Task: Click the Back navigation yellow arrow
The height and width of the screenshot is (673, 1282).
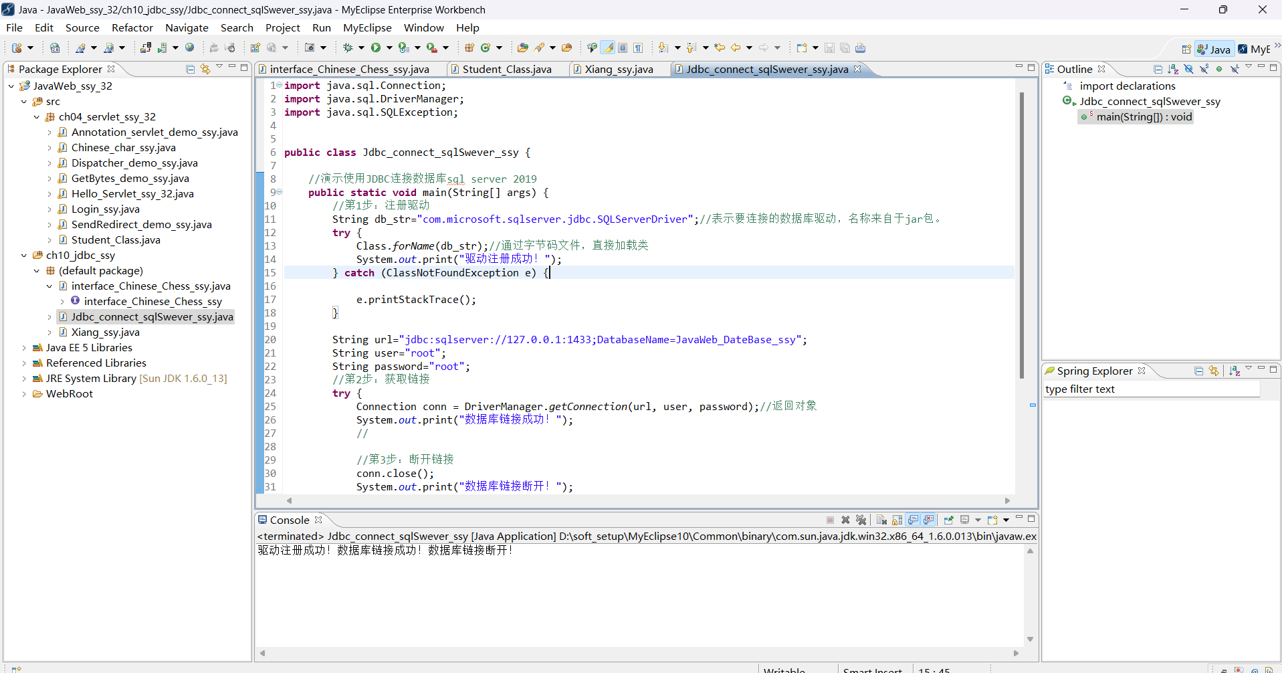Action: (736, 47)
